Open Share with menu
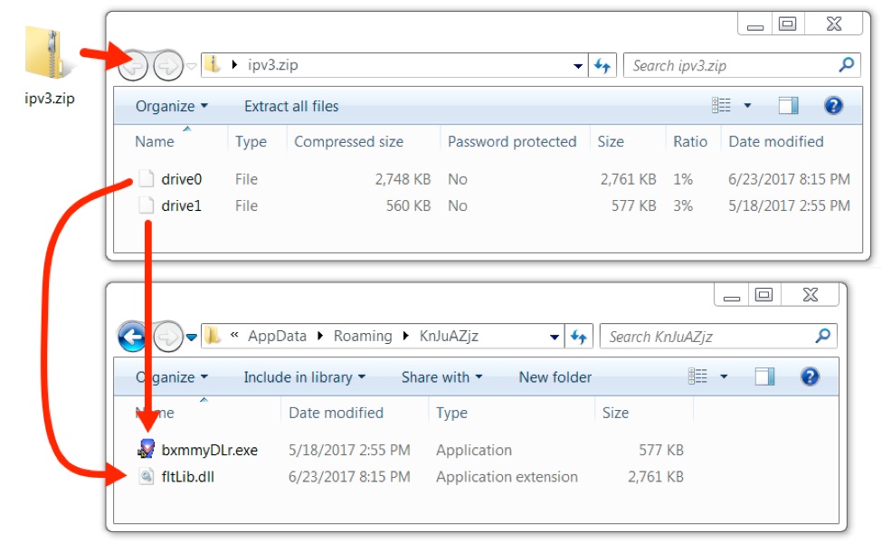Image resolution: width=882 pixels, height=543 pixels. [x=441, y=377]
